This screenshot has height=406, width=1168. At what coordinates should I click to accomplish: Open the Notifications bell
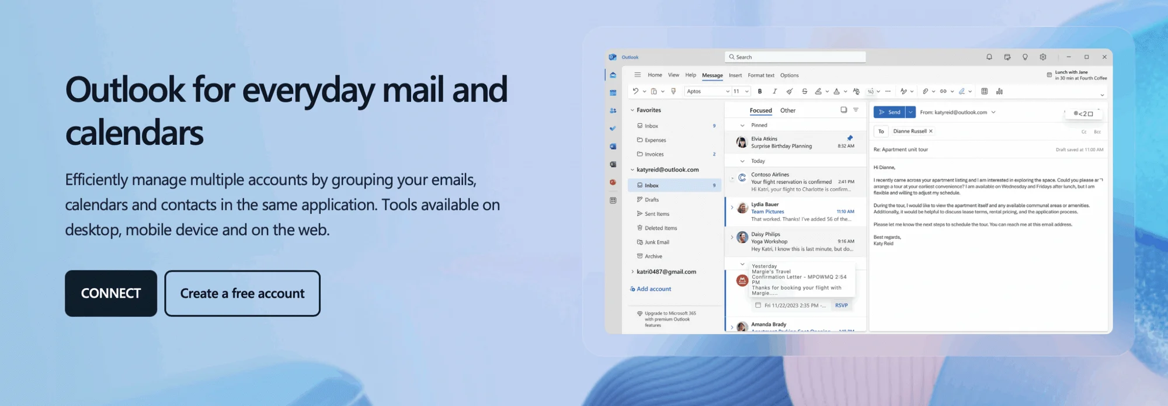click(x=989, y=57)
